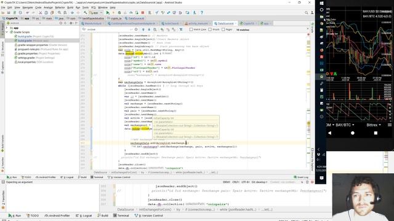Click the Help question mark toolbar icon
The height and width of the screenshot is (221, 394).
pos(201,12)
